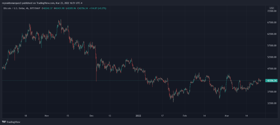Click the Mar label on time axis
The width and height of the screenshot is (280, 125).
(x=227, y=116)
